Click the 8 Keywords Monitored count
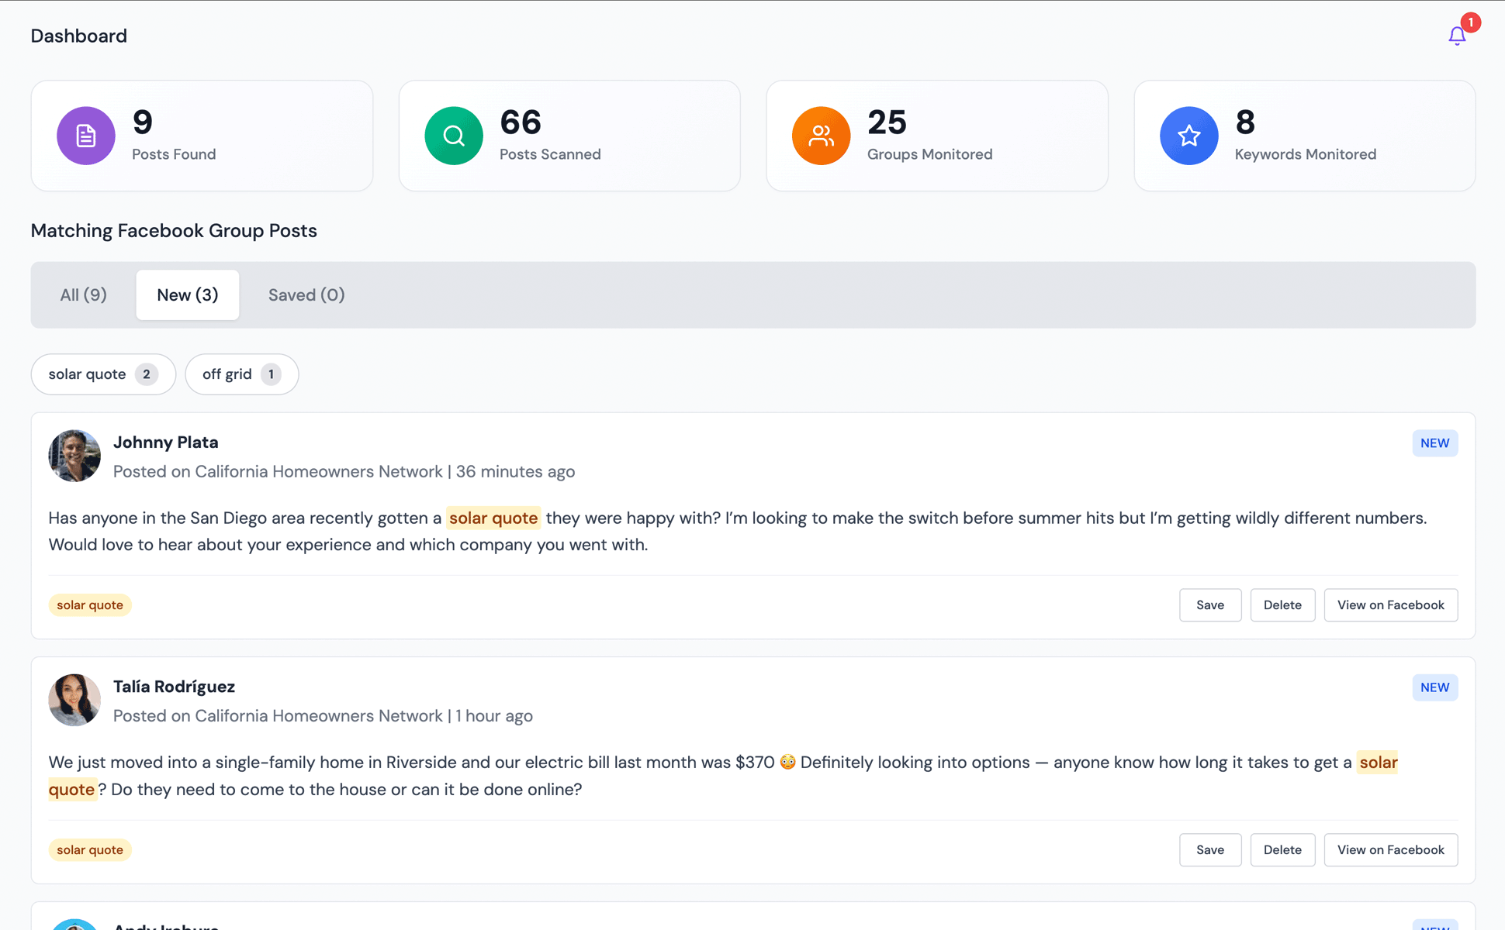Screen dimensions: 1505x930 point(1245,122)
